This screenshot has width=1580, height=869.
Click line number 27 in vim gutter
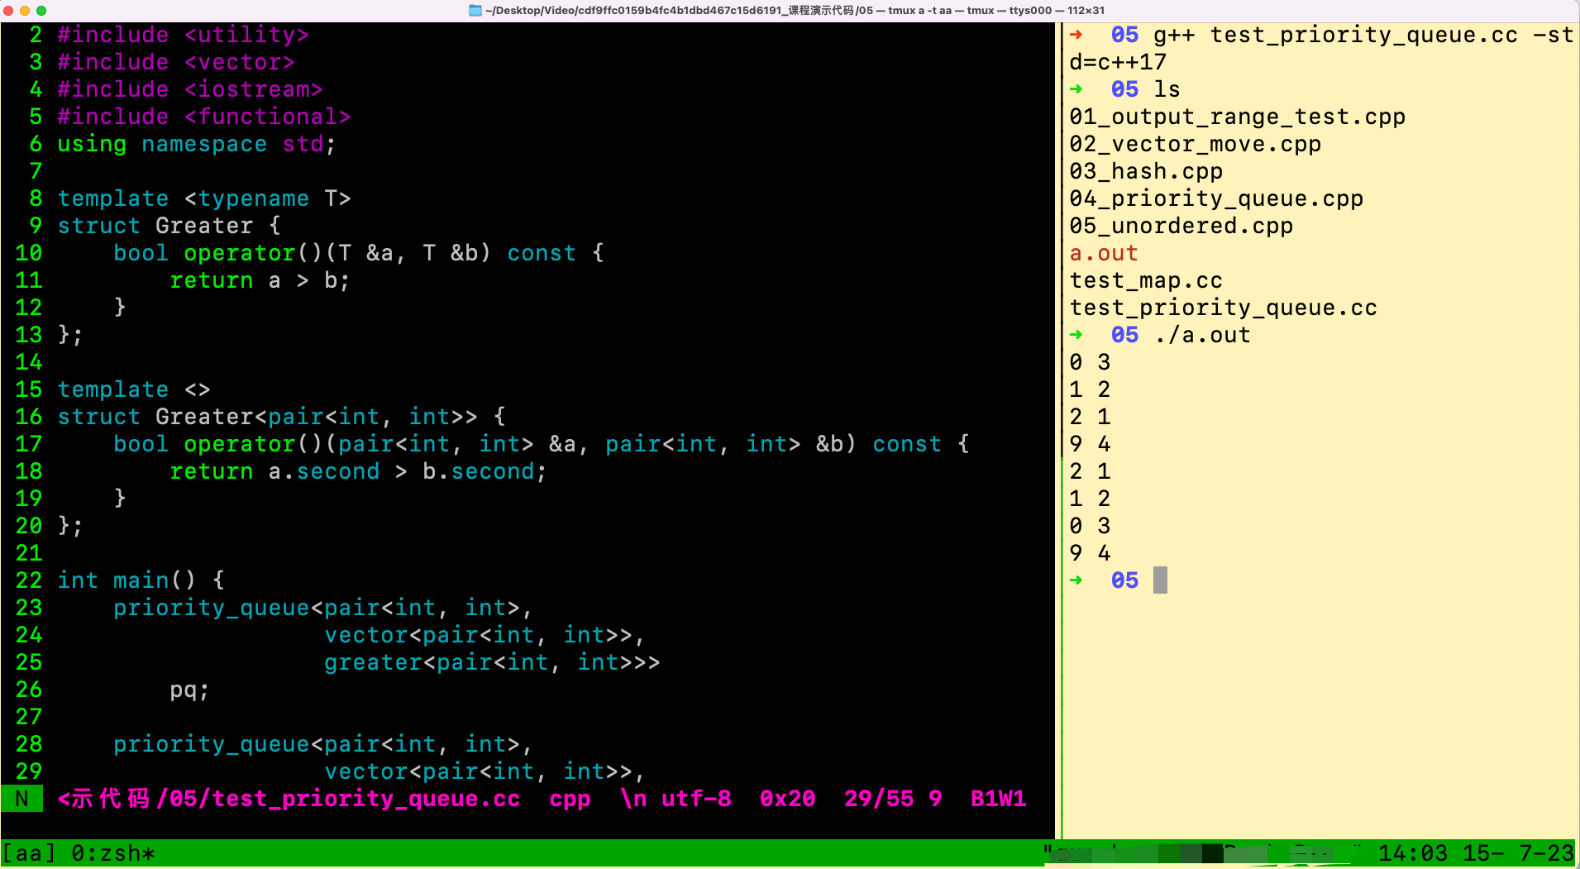tap(29, 717)
